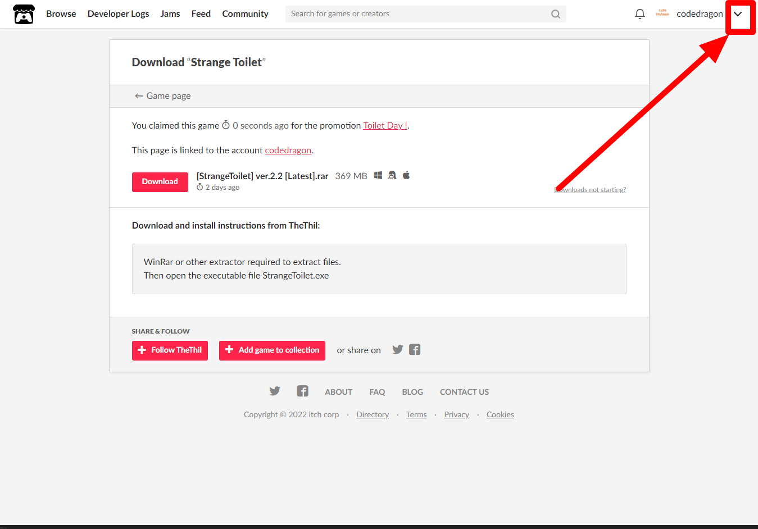Open the Terms footer link
The width and height of the screenshot is (758, 529).
point(416,415)
